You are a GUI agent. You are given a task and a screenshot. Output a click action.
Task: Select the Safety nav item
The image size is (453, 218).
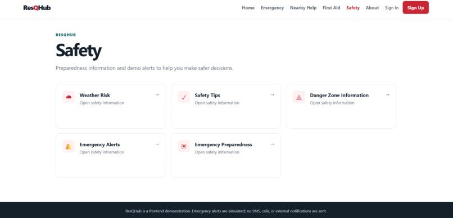(x=353, y=8)
